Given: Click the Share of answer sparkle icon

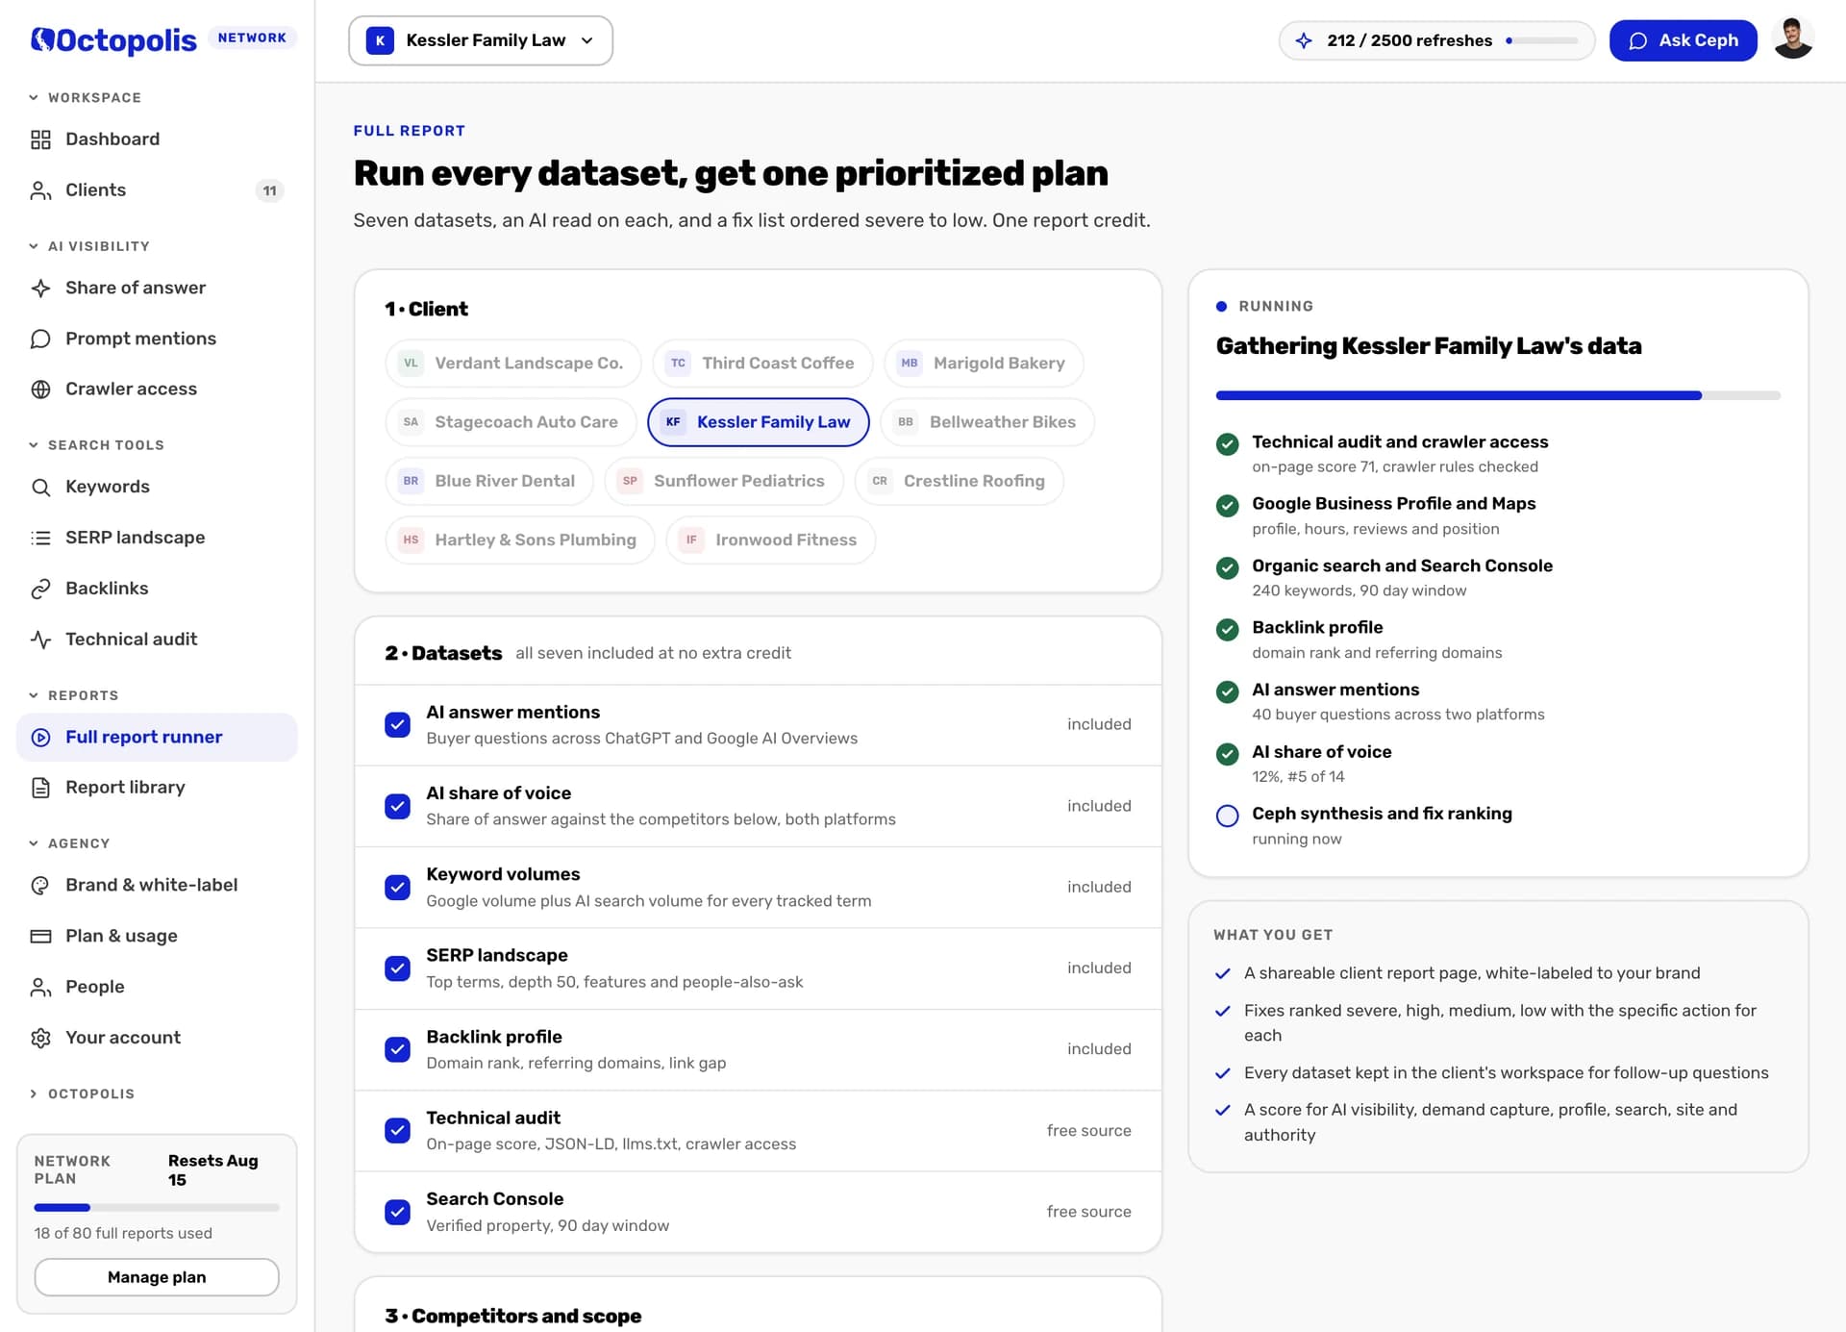Looking at the screenshot, I should coord(40,289).
